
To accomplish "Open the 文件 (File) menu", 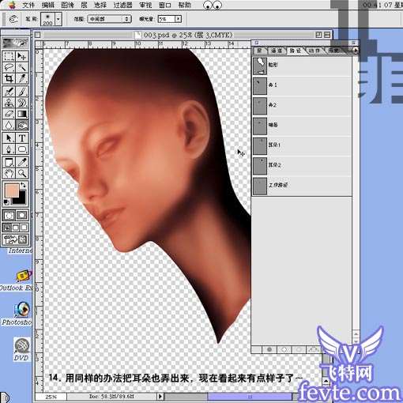I will (x=28, y=5).
